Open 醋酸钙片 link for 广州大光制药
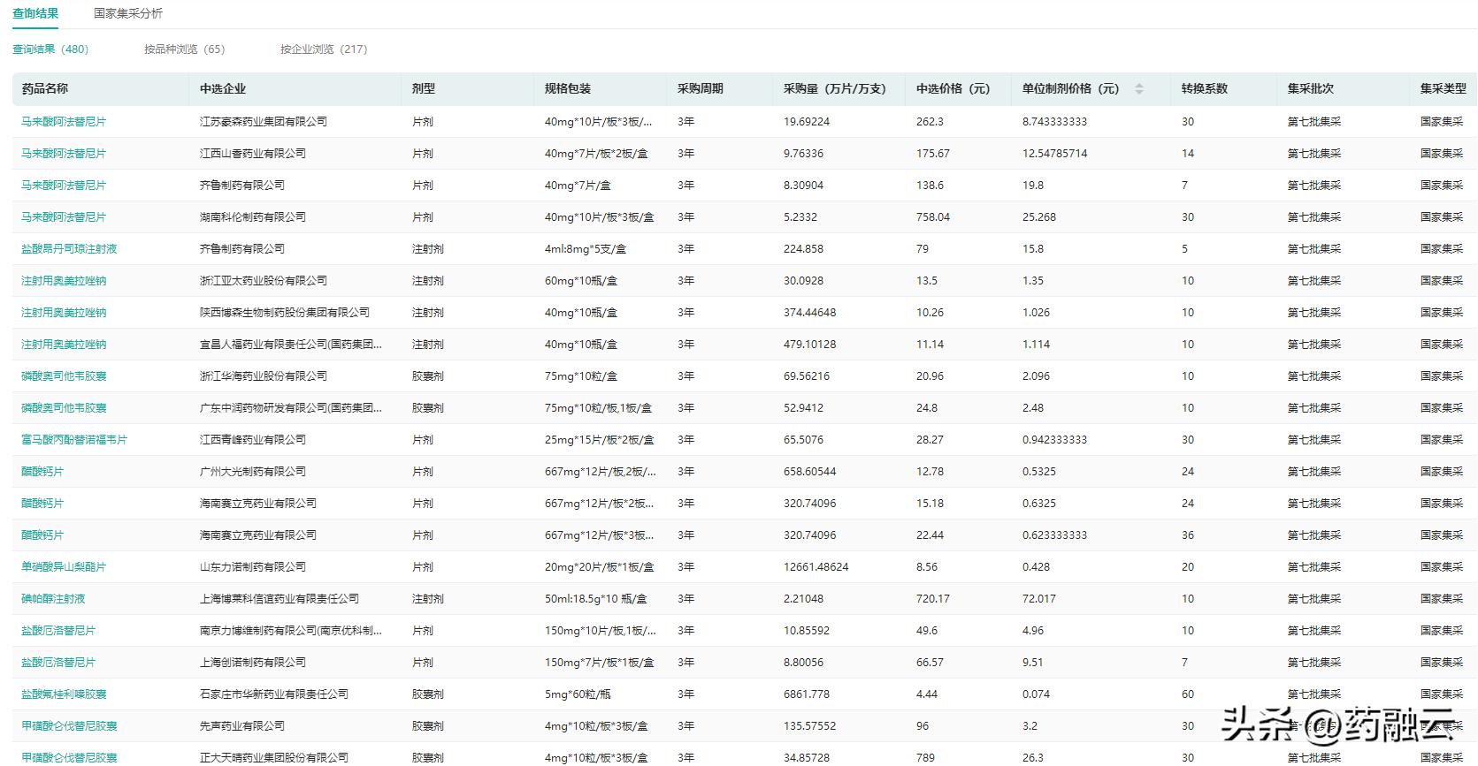Viewport: 1478px width, 766px height. [42, 472]
